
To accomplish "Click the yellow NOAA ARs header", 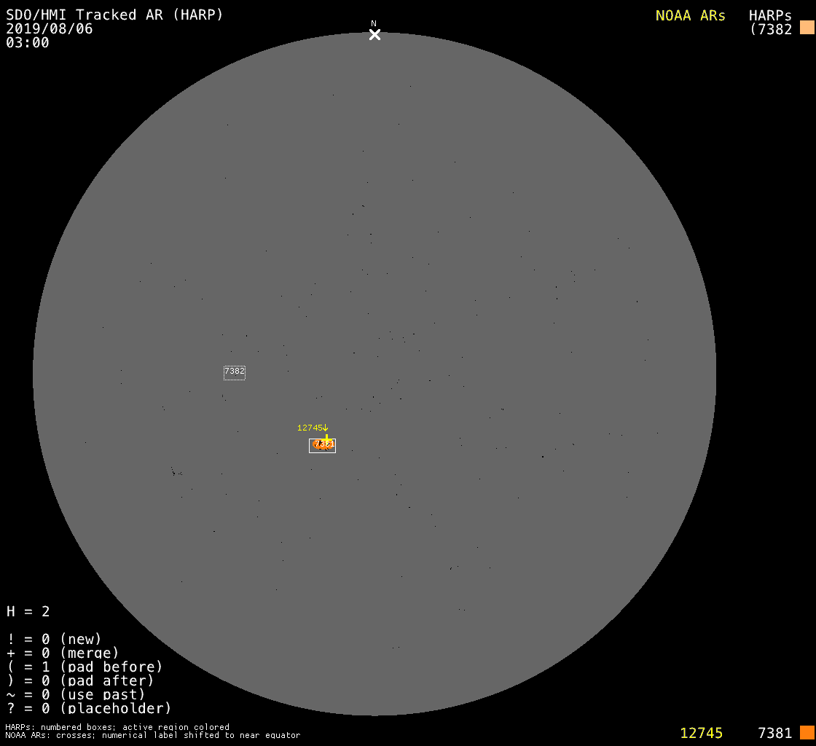I will [x=690, y=15].
